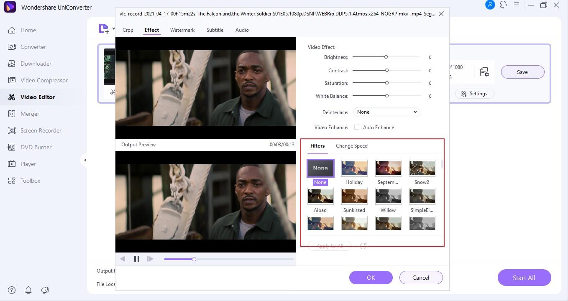Open help question mark icon
The width and height of the screenshot is (568, 301).
[12, 290]
